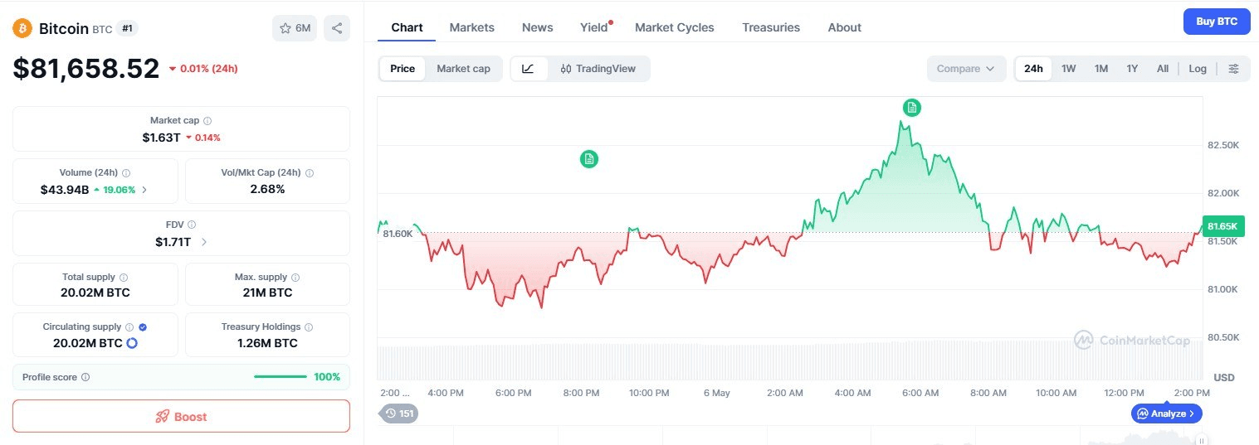1259x445 pixels.
Task: Click the FDV info icon
Action: tap(192, 225)
